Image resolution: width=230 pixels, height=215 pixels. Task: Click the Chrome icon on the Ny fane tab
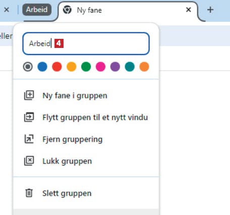(67, 10)
